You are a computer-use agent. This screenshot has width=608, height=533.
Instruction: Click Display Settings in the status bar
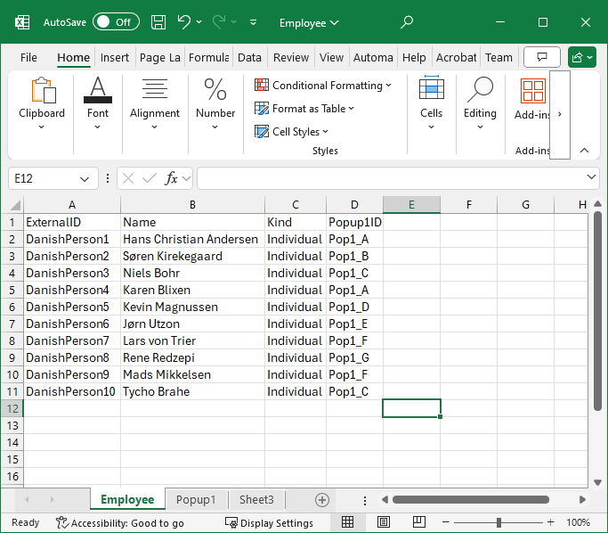point(269,523)
